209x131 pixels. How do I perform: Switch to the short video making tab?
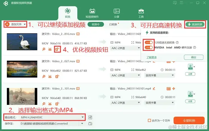pos(92,13)
